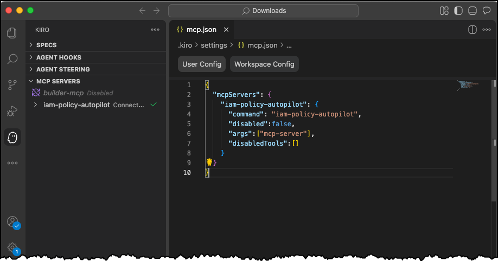The width and height of the screenshot is (498, 261).
Task: Open the Explorer icon in activity bar
Action: click(12, 34)
